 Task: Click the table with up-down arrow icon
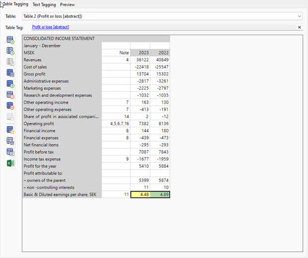tap(10, 152)
